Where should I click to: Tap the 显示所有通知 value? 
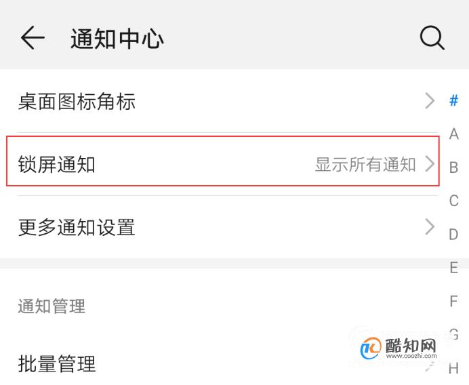[365, 165]
